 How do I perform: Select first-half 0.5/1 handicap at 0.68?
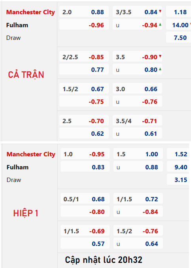(85, 199)
